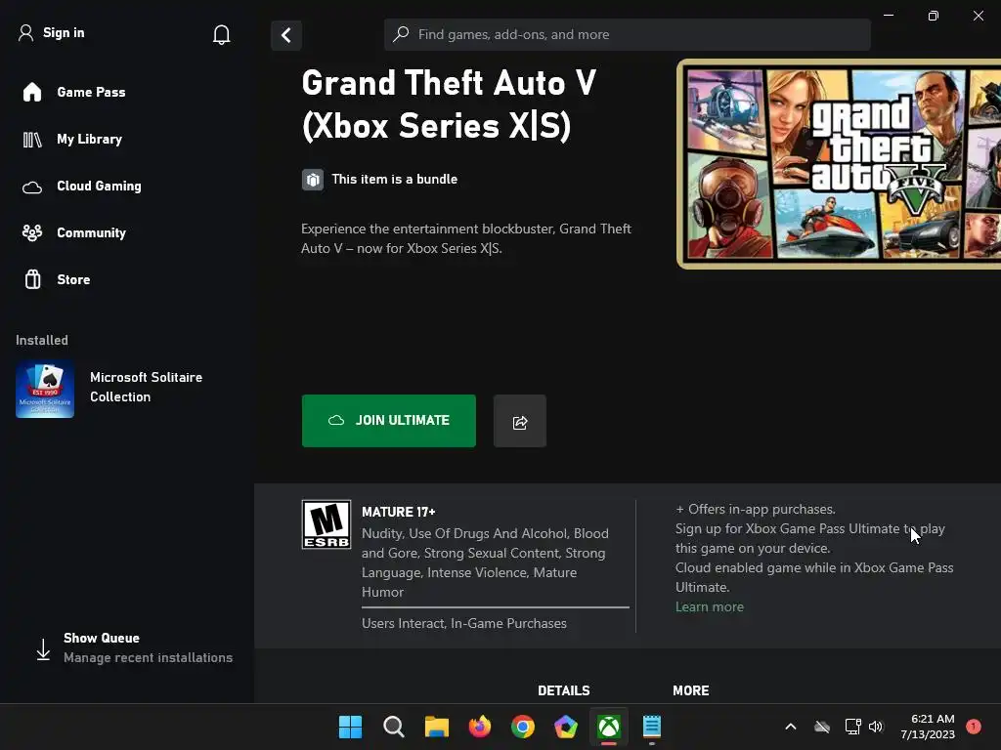This screenshot has height=750, width=1001.
Task: Click the Community people icon
Action: tap(32, 232)
